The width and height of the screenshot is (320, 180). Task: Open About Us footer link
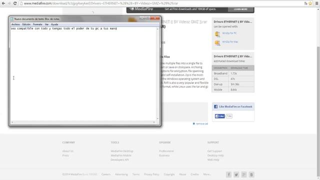[x=68, y=151]
